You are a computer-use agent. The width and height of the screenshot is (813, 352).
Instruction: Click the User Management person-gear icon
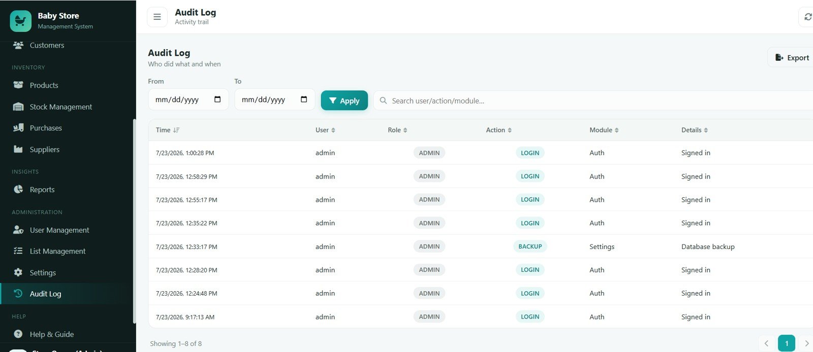[x=18, y=230]
